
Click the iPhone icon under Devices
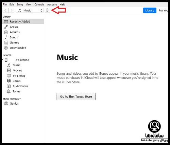(6, 60)
